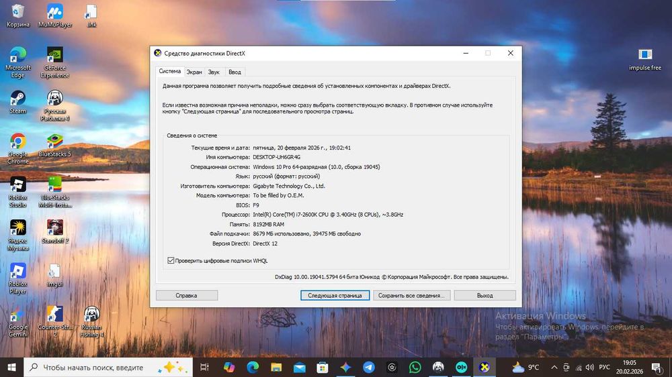The width and height of the screenshot is (672, 377).
Task: Click the Windows 10 Pro 64-разрядная value
Action: 317,167
